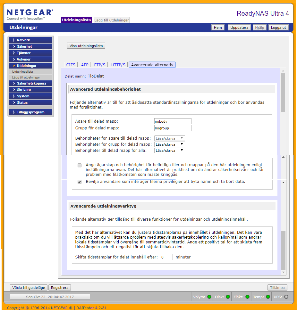297x311 pixels.
Task: Open the Utdelningslista top tab
Action: tap(76, 20)
